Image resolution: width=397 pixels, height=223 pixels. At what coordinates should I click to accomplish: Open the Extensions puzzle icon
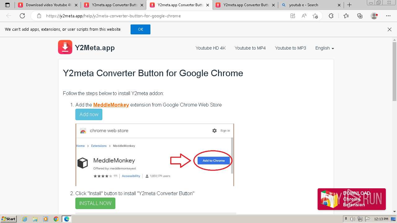(x=331, y=16)
